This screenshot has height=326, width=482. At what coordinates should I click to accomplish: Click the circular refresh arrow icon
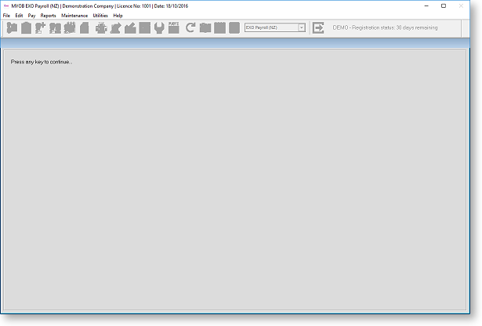tap(190, 27)
